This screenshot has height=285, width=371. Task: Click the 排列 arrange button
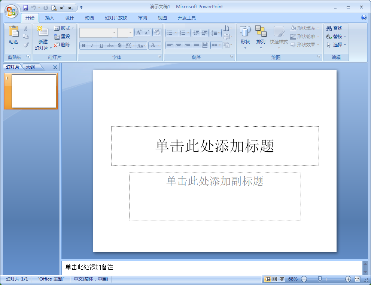pyautogui.click(x=261, y=37)
